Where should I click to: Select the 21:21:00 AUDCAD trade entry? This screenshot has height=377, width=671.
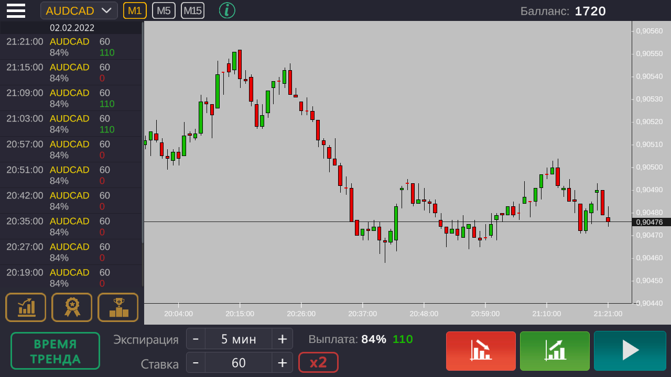71,47
